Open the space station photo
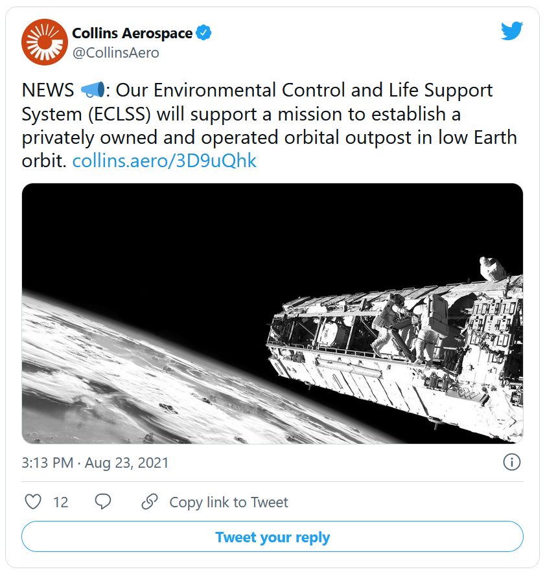Viewport: 545px width, 574px height. pyautogui.click(x=272, y=313)
